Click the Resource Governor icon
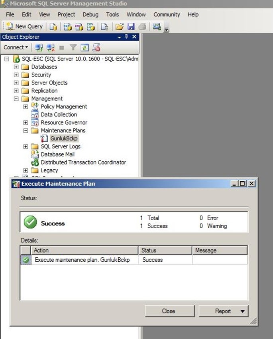Screen dimensions: 273x339 click(35, 122)
